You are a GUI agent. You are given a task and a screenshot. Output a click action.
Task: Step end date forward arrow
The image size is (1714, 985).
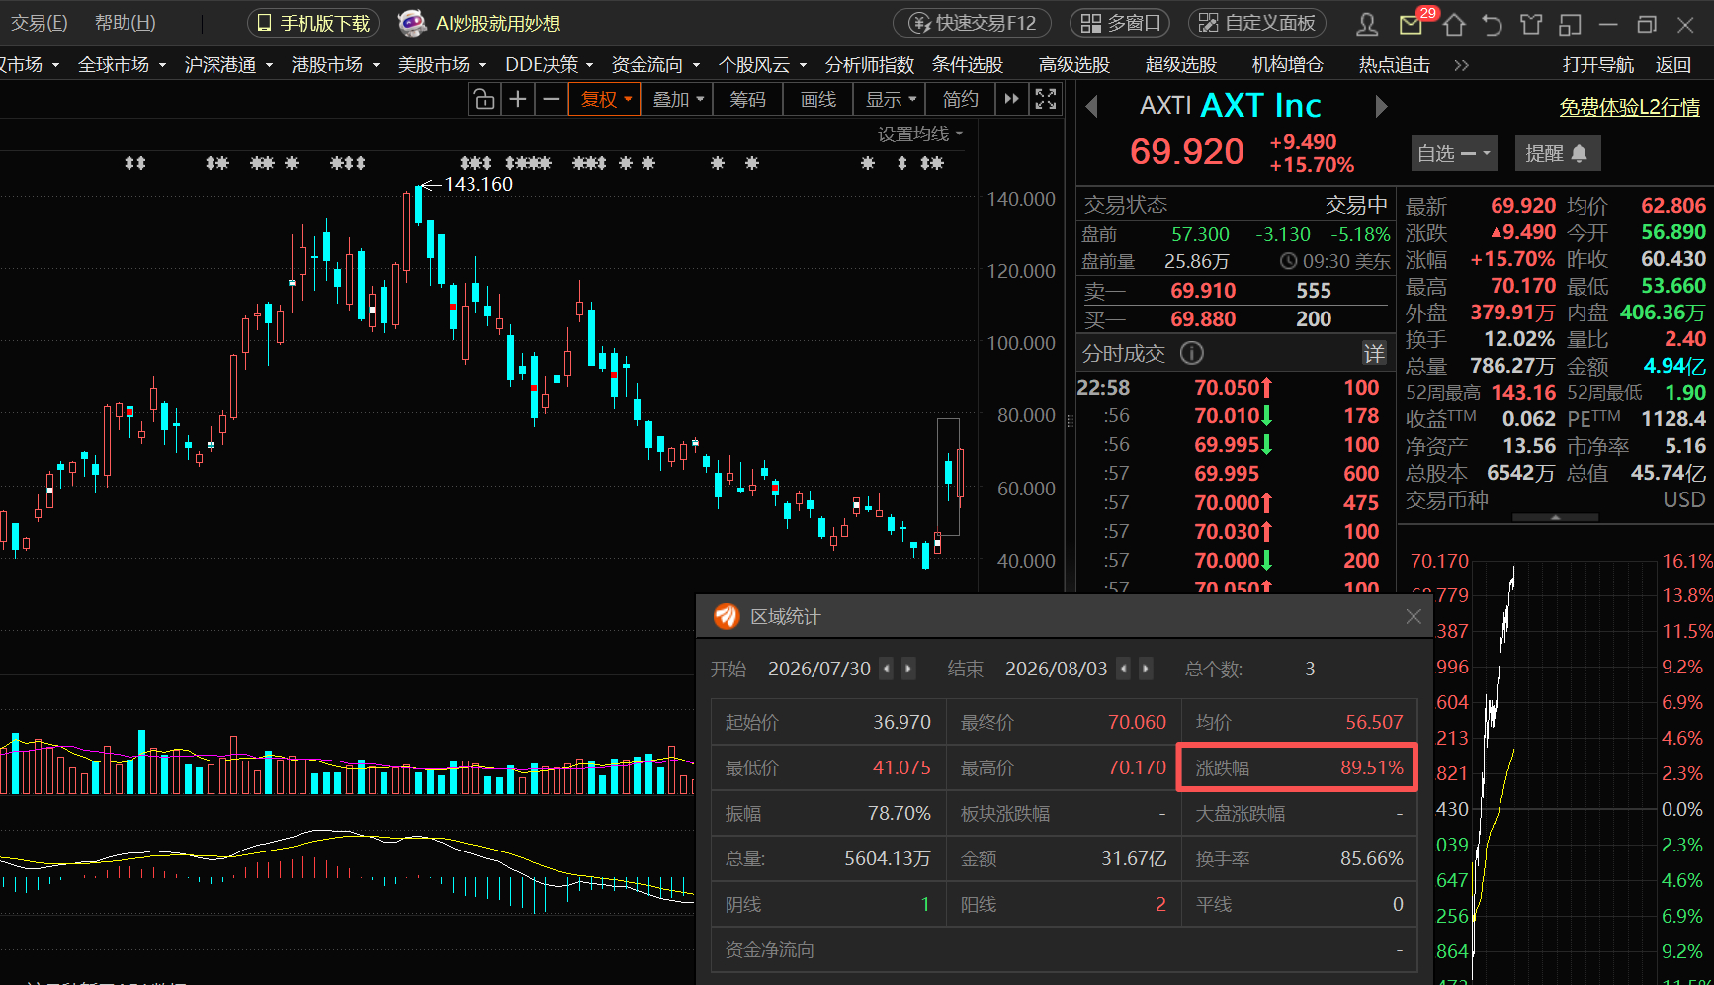tap(1146, 669)
